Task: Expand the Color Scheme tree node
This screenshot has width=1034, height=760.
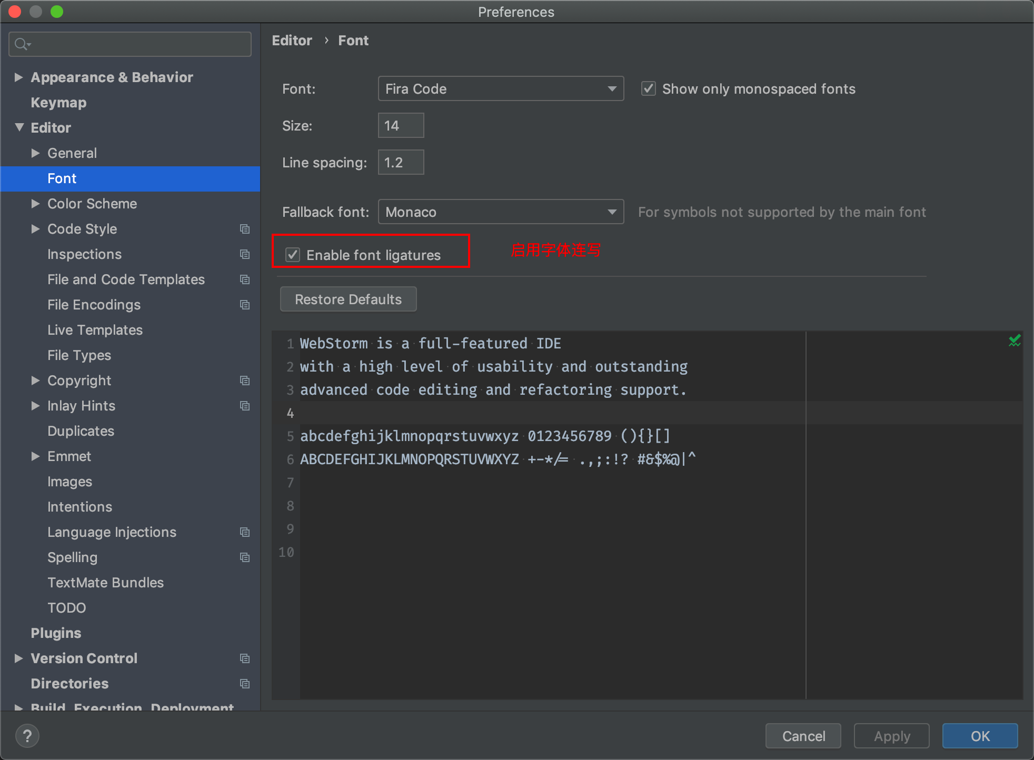Action: pos(36,204)
